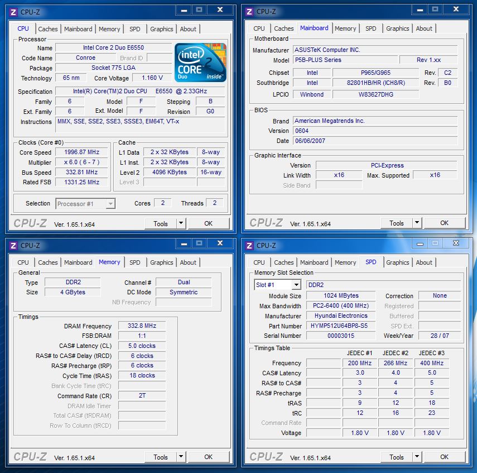
Task: Click the Level 2 cache value 4096 KBytes
Action: click(170, 172)
